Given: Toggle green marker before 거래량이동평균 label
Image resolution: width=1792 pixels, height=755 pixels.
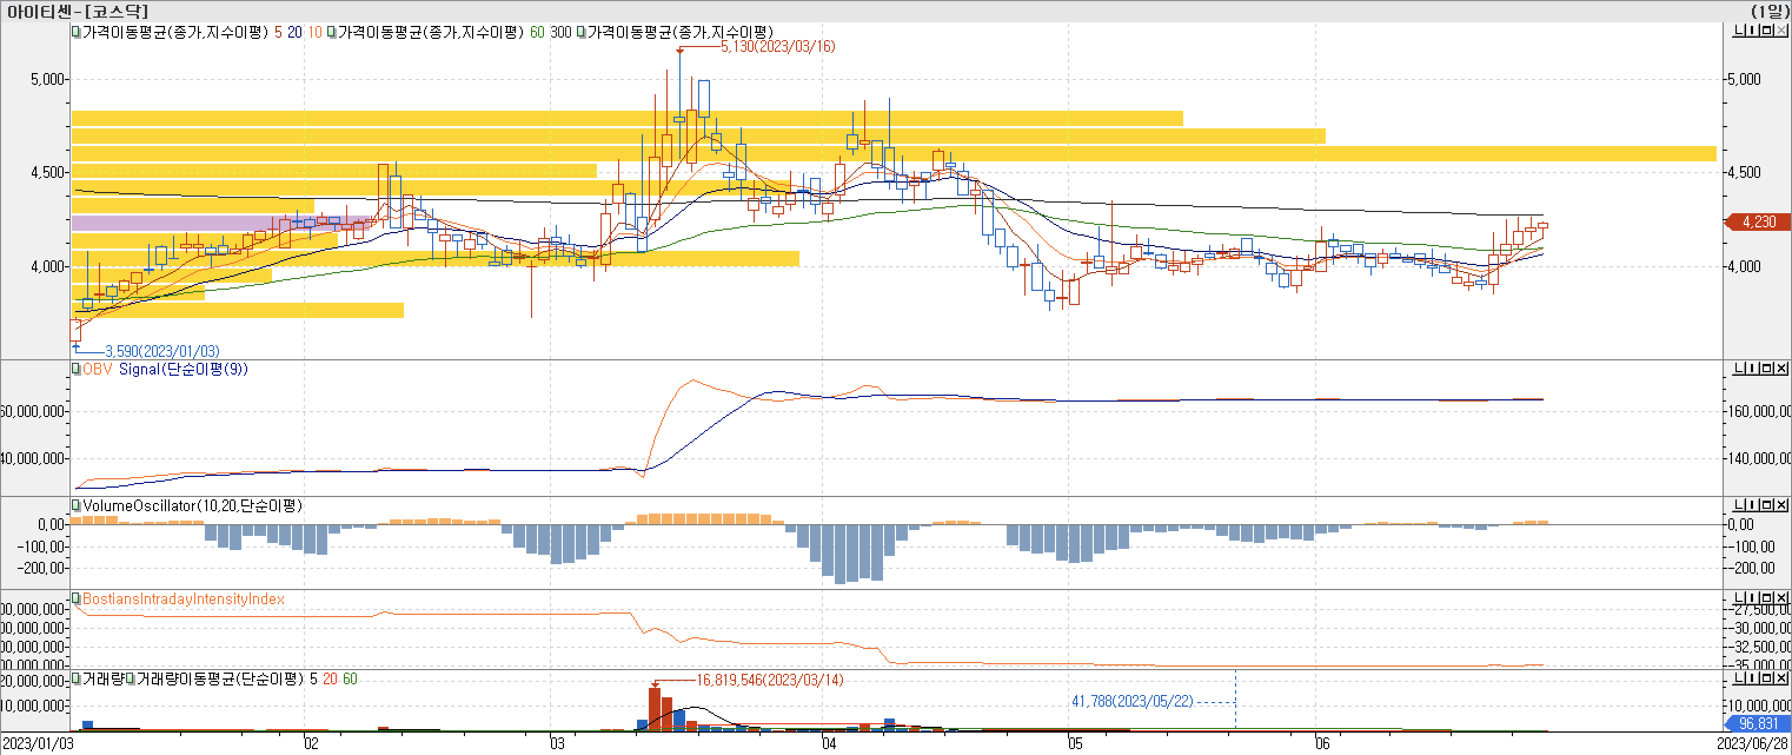Looking at the screenshot, I should coord(130,678).
